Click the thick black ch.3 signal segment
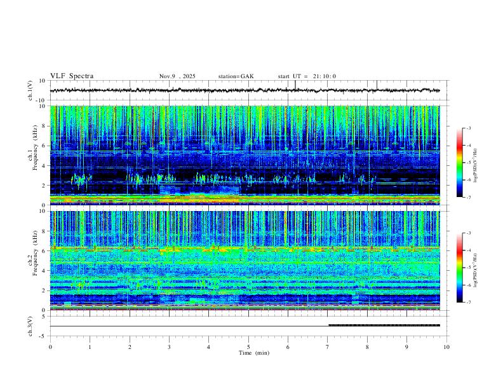This screenshot has height=389, width=503. 384,325
